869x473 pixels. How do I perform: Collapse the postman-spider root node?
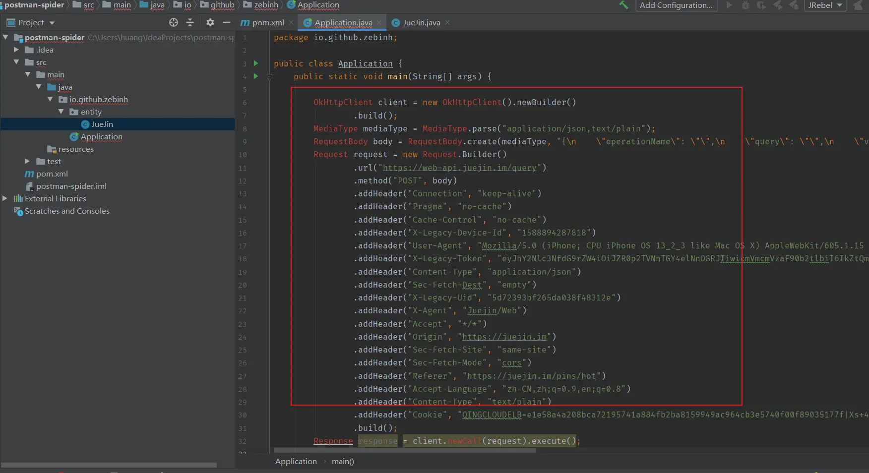[5, 37]
